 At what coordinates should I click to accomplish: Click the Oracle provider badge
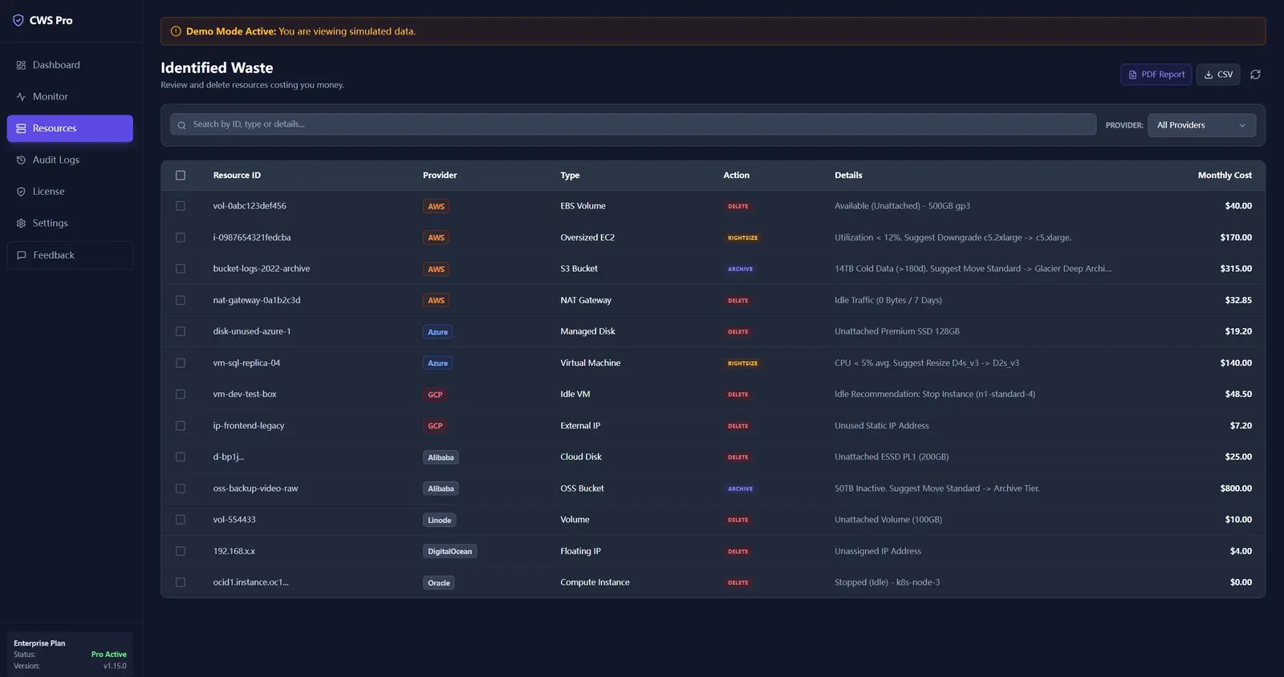(x=438, y=582)
